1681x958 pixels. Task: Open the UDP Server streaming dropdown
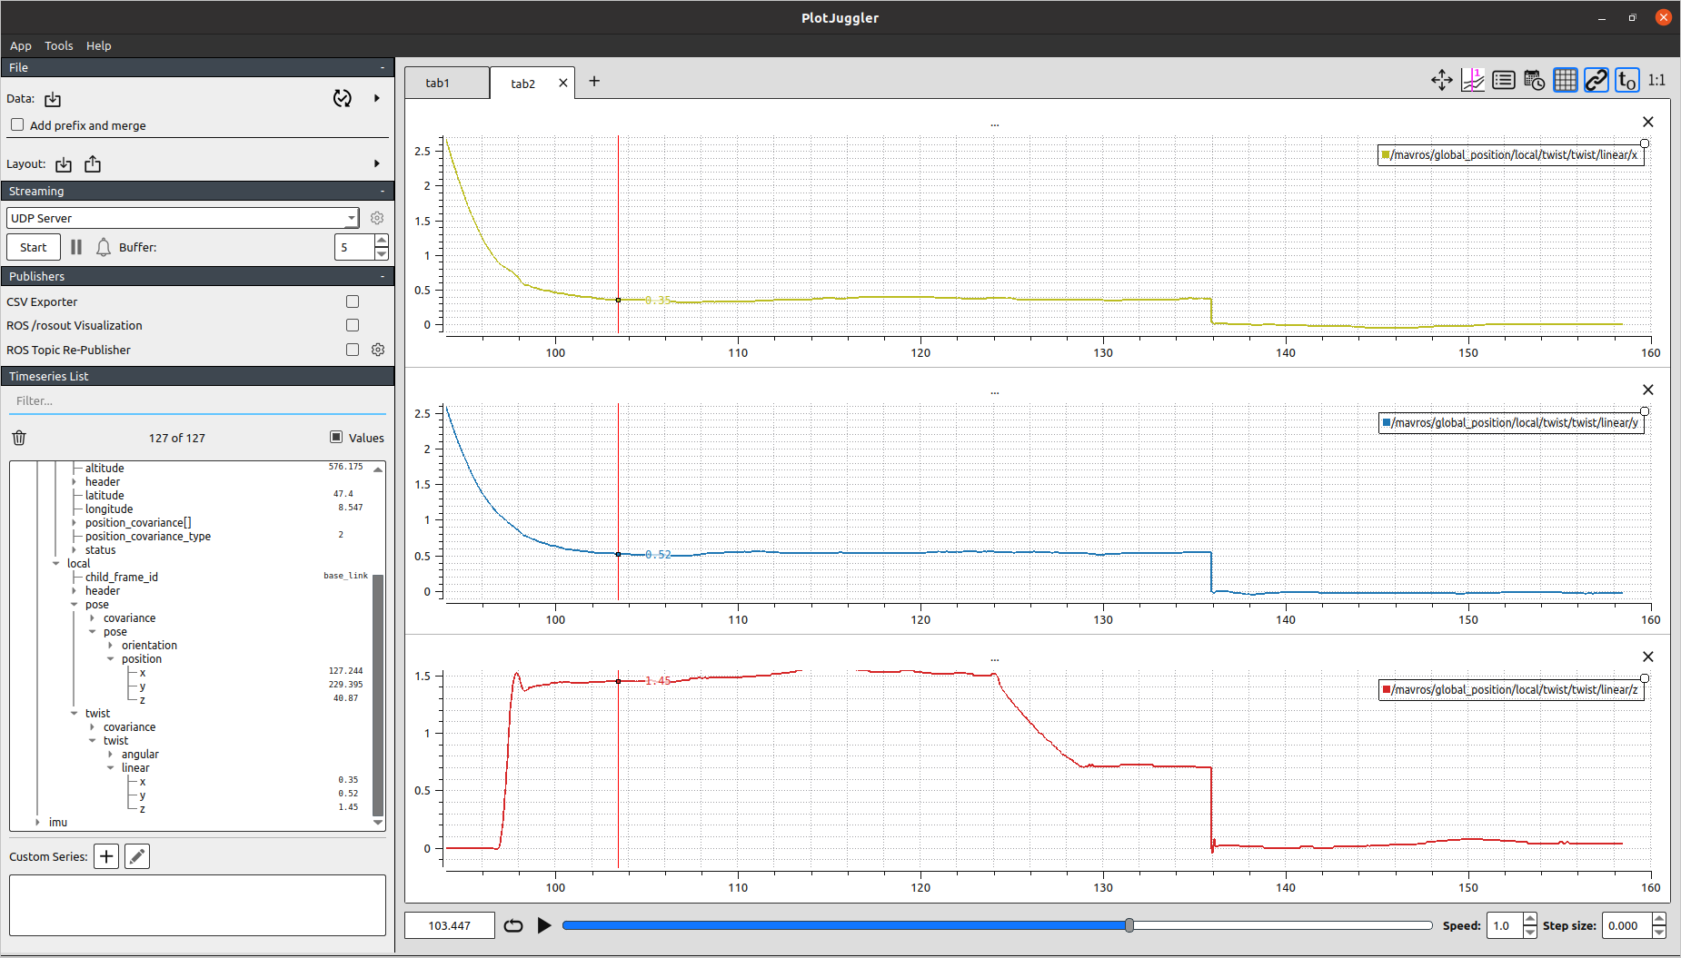click(x=183, y=218)
